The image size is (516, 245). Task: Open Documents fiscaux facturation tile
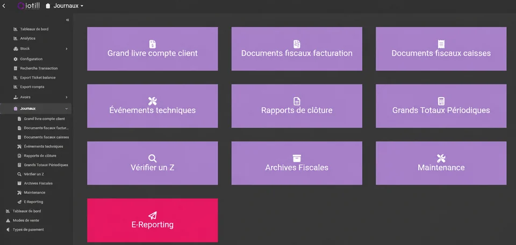tap(297, 49)
